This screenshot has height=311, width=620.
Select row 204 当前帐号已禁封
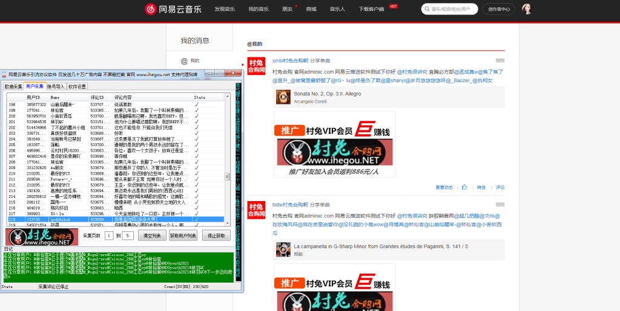116,139
